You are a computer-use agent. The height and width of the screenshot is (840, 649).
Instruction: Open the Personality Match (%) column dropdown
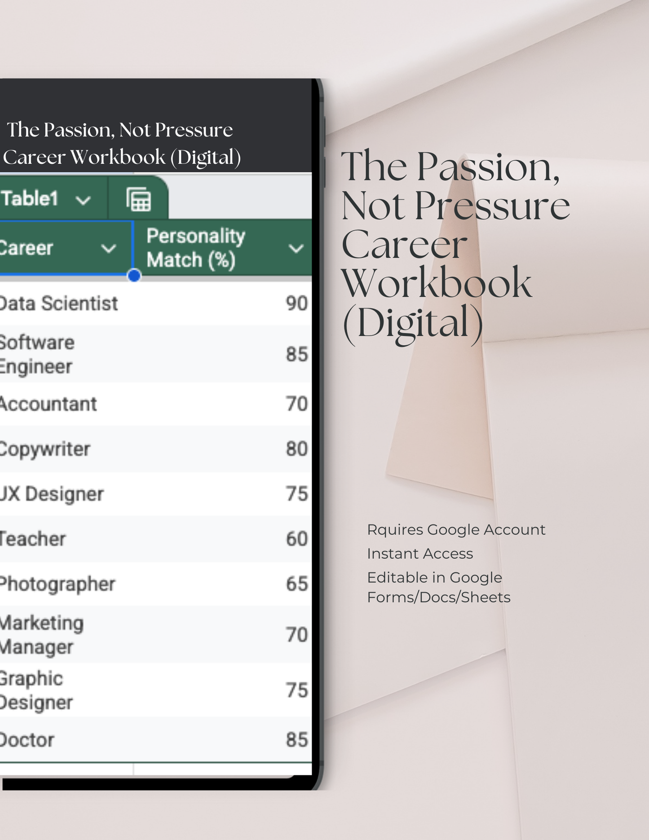[x=296, y=248]
